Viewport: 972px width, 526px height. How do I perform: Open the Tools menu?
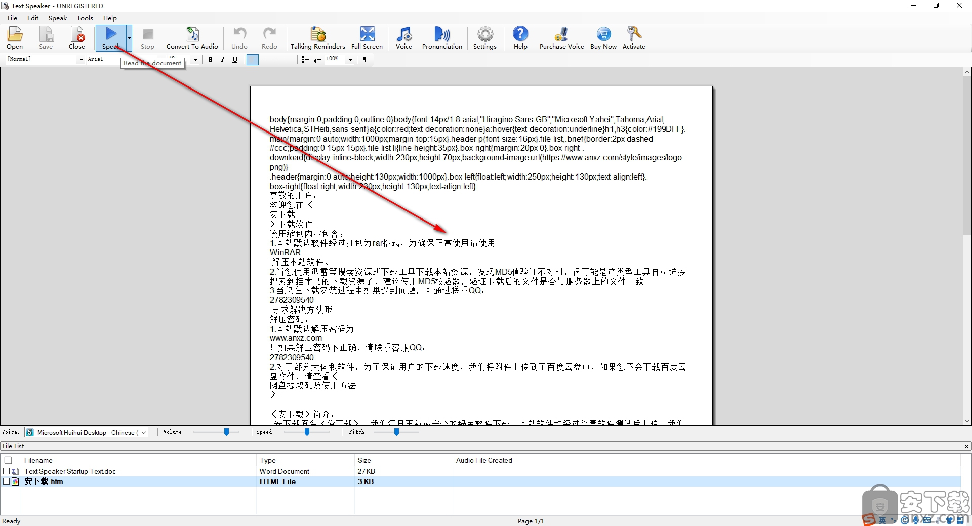click(85, 18)
